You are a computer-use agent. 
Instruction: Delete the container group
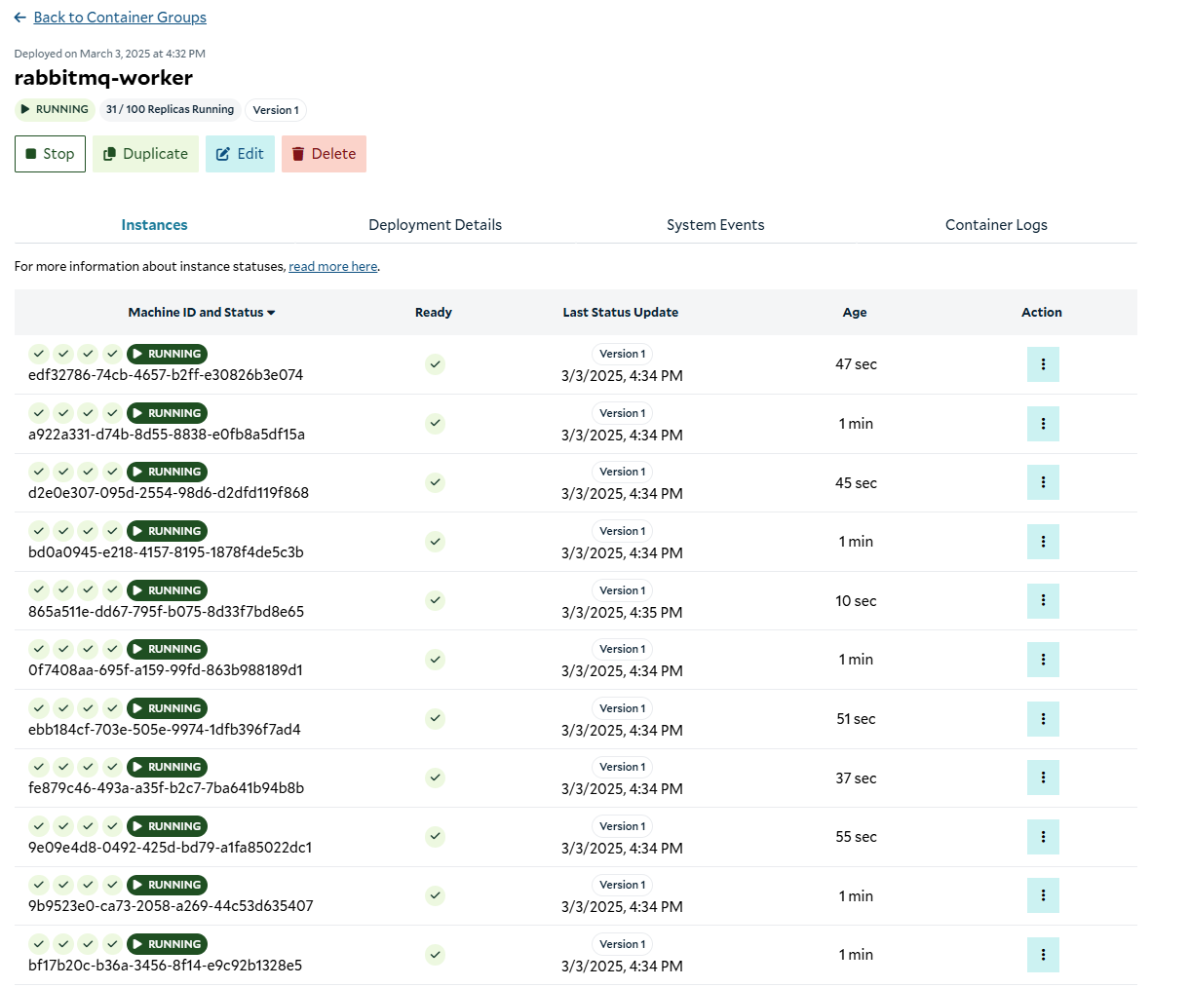(324, 154)
